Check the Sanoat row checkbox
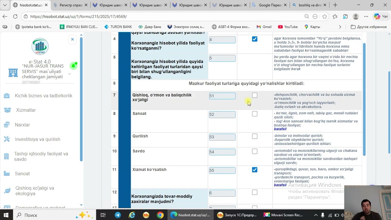Image resolution: width=391 pixels, height=220 pixels. [254, 114]
